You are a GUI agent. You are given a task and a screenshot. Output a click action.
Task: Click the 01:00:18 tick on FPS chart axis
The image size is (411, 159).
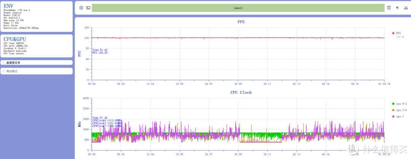384,84
